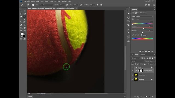Delete layer with Layers trash icon

[x=152, y=97]
